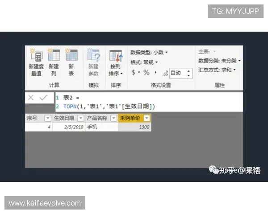Apply the percent % format

click(x=147, y=73)
